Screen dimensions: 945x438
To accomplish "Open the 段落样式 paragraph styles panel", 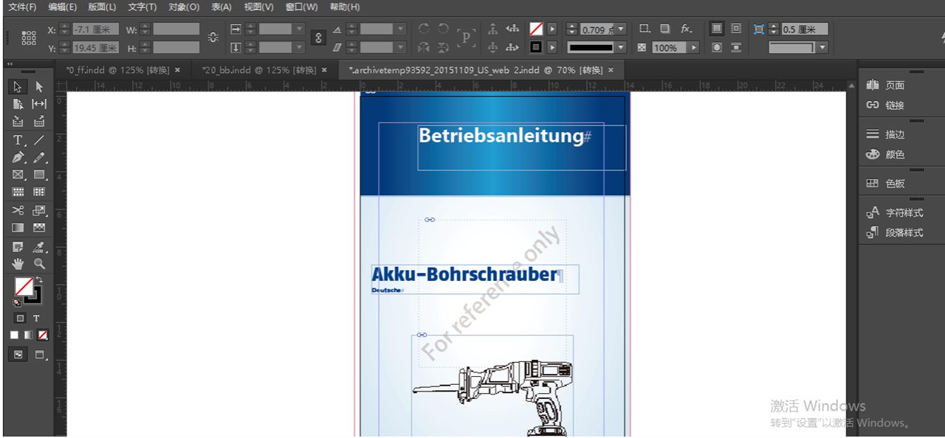I will pos(904,233).
